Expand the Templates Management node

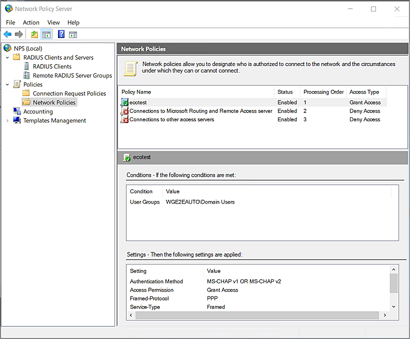[x=7, y=120]
